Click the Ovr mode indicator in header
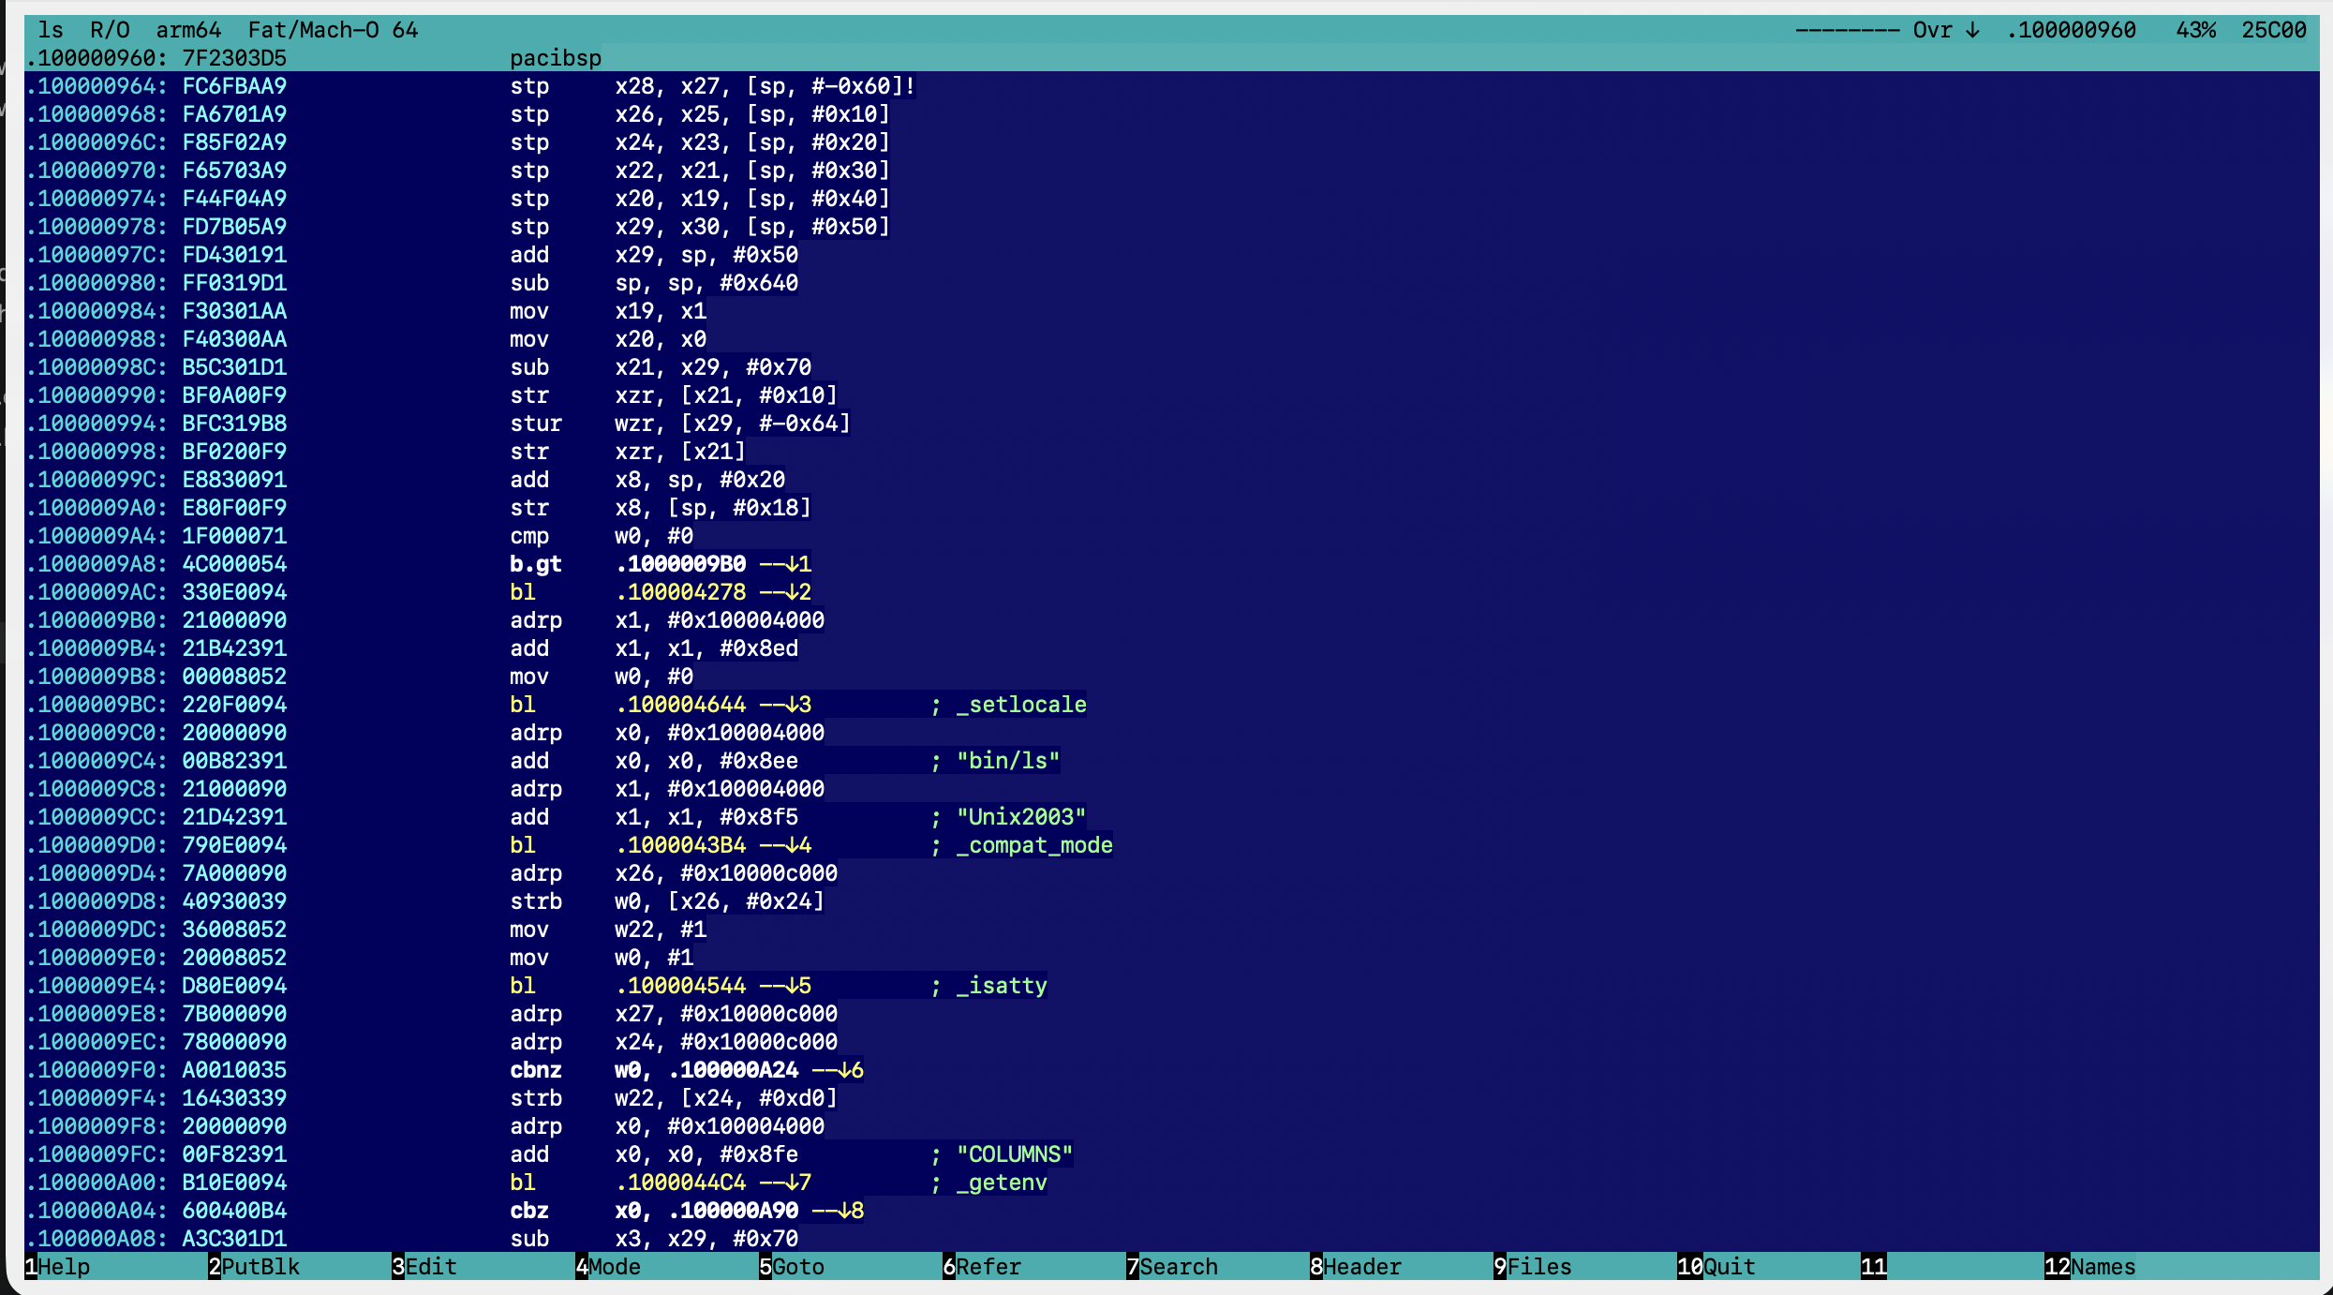This screenshot has width=2333, height=1295. click(x=1932, y=30)
